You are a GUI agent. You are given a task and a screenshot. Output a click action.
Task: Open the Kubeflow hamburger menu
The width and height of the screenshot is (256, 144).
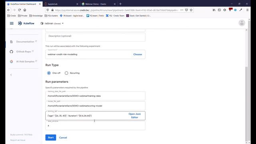coord(12,23)
